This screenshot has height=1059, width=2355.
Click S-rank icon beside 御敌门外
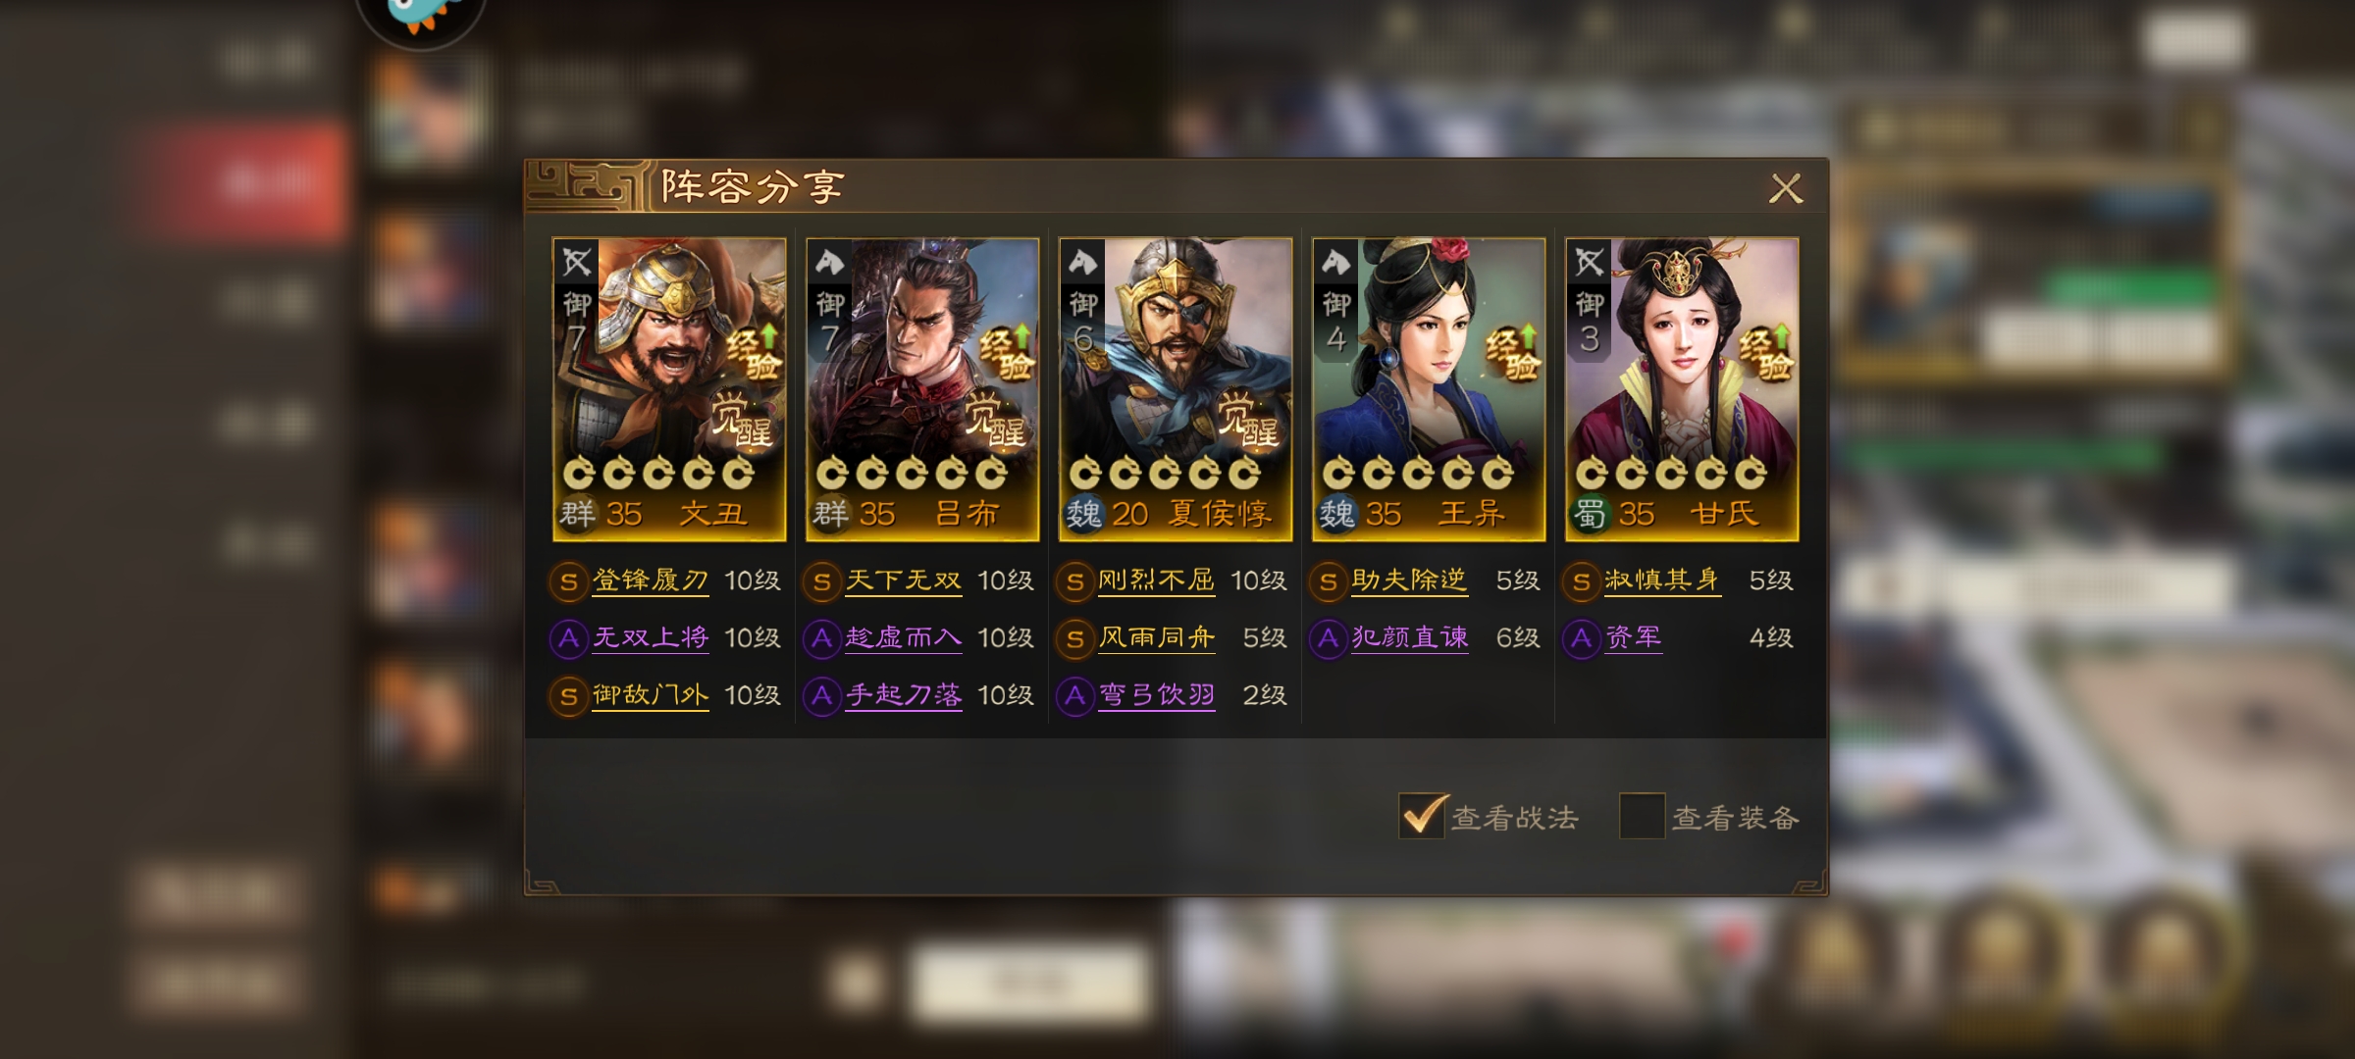[x=568, y=697]
